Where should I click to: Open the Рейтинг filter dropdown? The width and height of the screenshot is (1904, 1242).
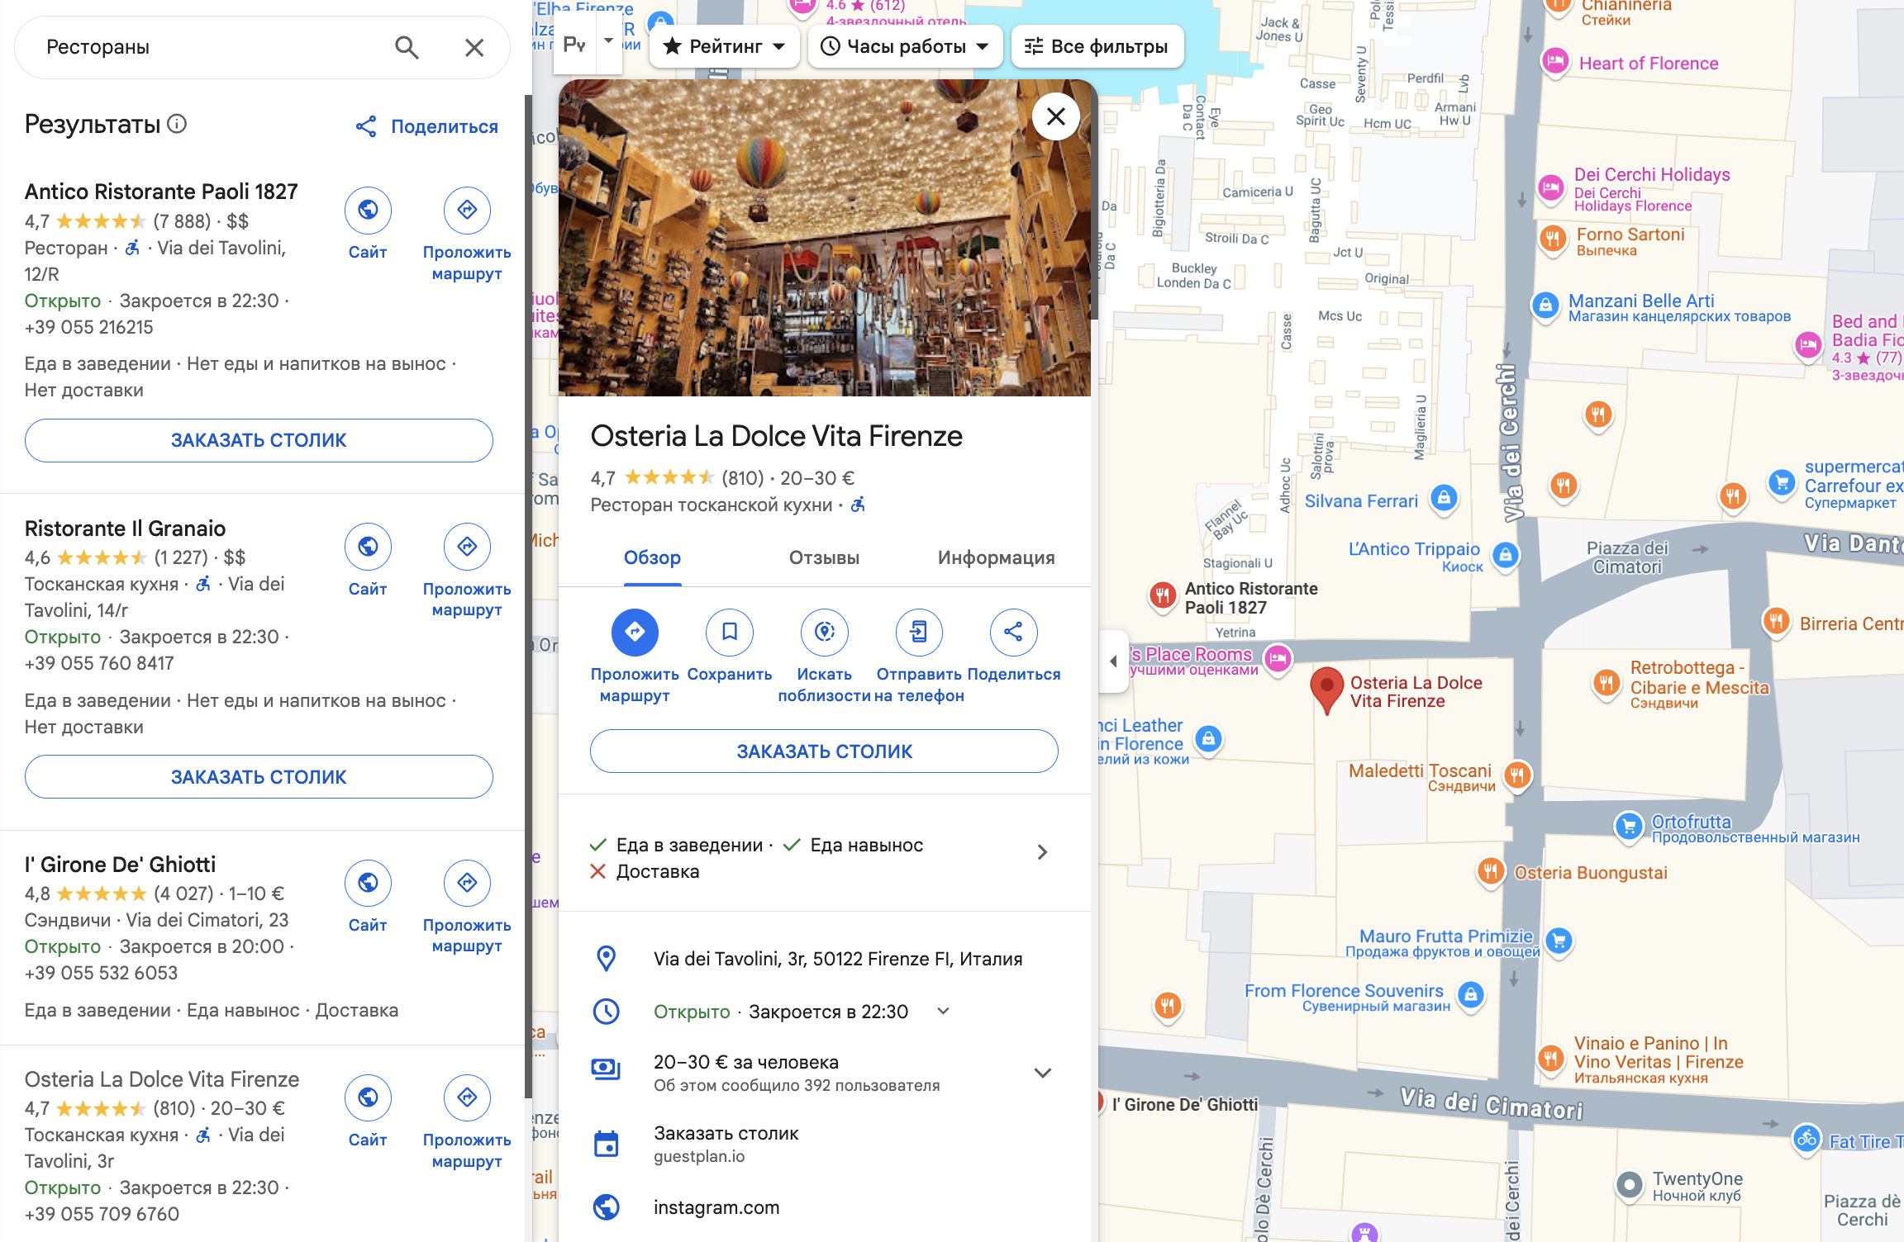pyautogui.click(x=725, y=46)
